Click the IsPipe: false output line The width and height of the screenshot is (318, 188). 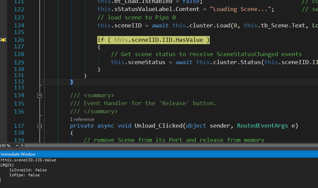(24, 175)
